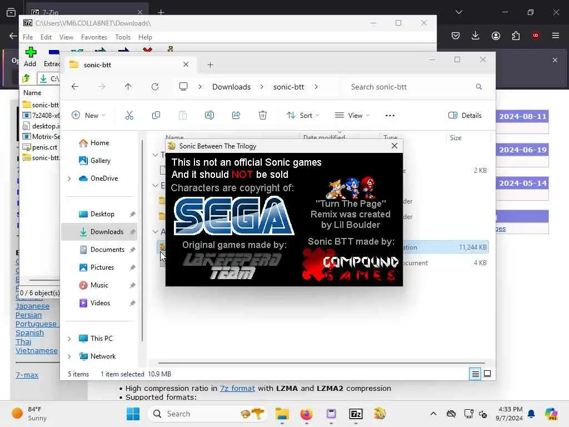Toggle the Details pane button
The image size is (569, 427).
pos(465,116)
